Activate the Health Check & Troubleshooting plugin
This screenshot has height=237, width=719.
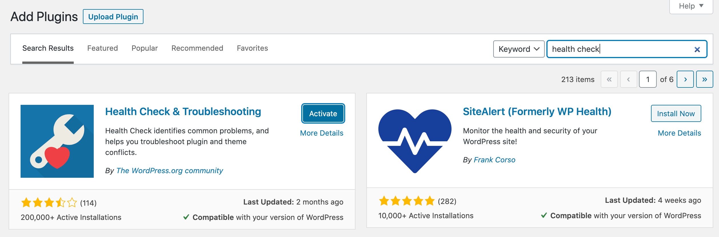click(x=323, y=113)
